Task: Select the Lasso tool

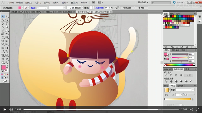Action: [7, 20]
